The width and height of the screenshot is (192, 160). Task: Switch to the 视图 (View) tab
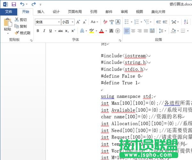pos(140,12)
